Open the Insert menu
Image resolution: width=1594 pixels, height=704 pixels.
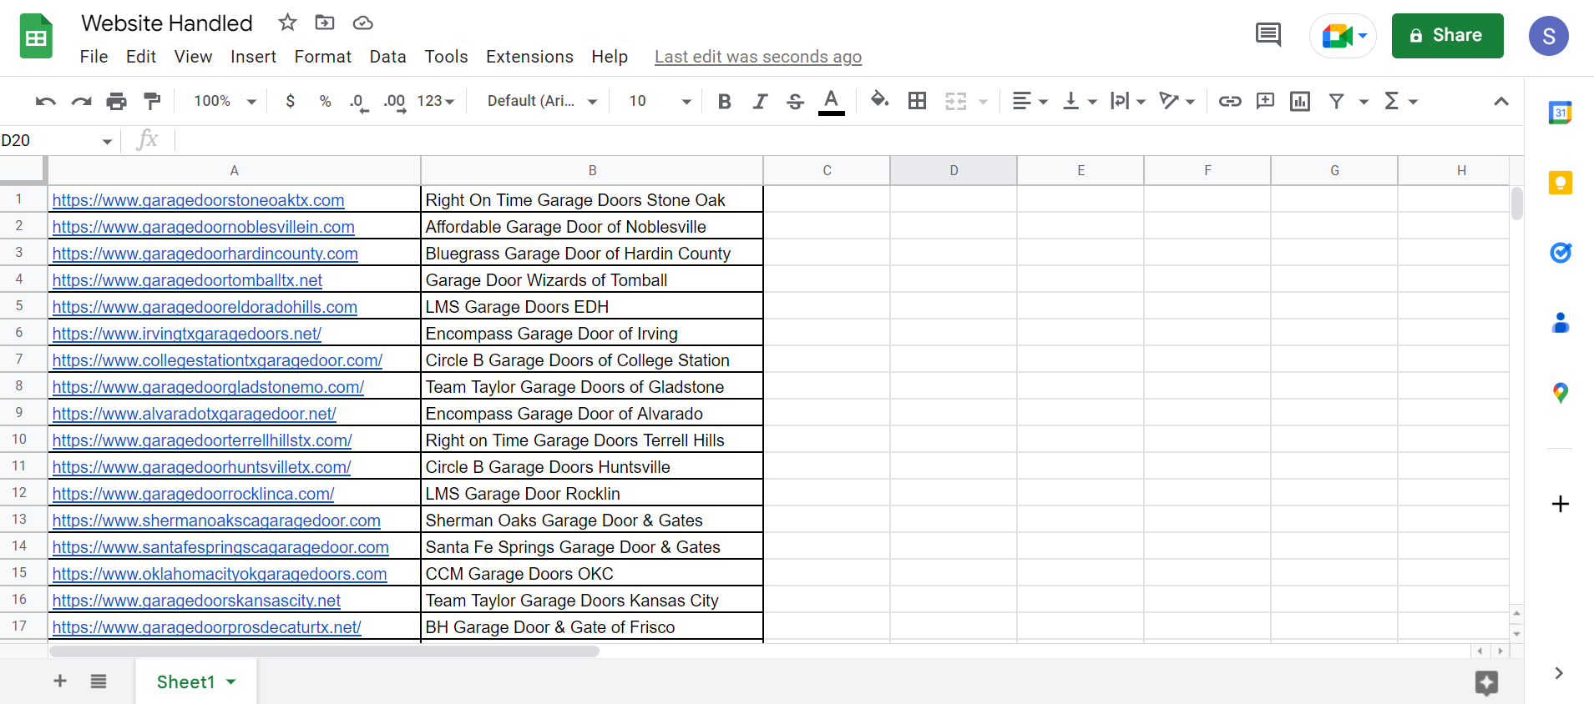253,57
